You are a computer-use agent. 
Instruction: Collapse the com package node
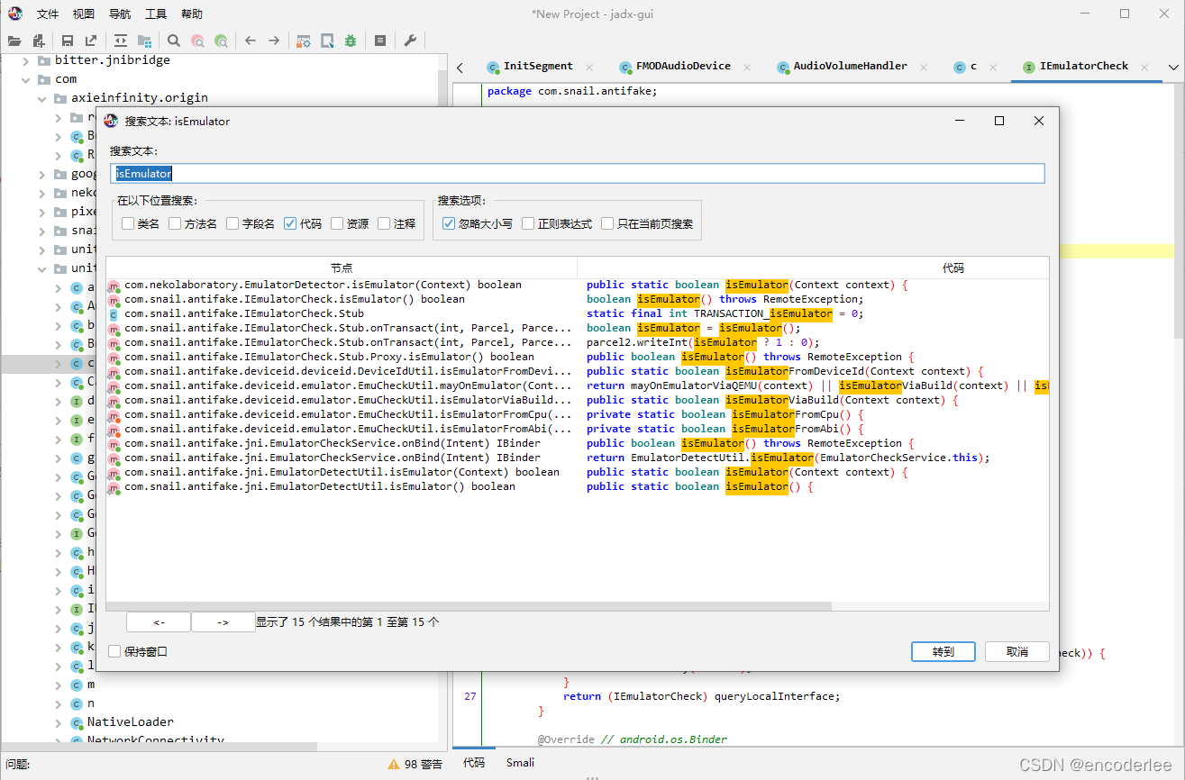click(25, 79)
